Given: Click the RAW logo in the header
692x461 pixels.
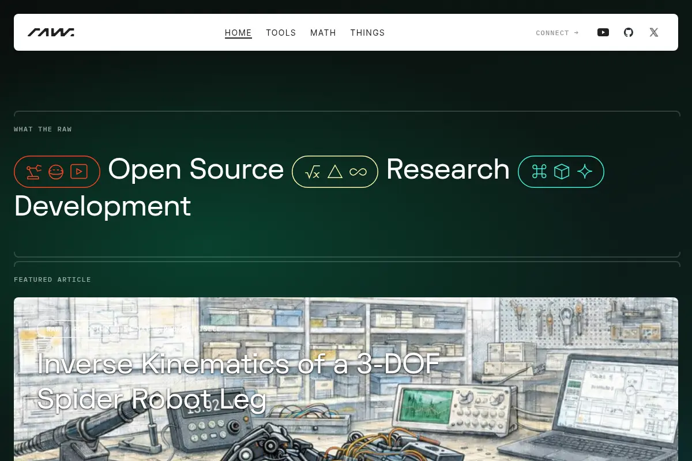Looking at the screenshot, I should click(x=51, y=32).
